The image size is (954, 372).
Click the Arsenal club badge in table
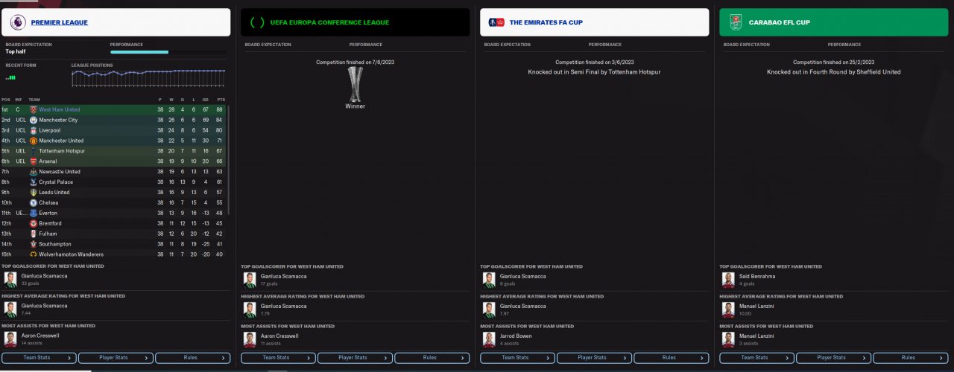[33, 161]
